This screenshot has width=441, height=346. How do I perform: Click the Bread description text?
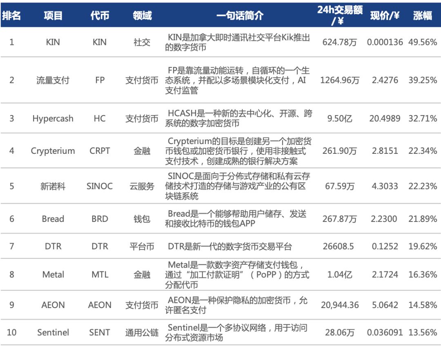[236, 219]
